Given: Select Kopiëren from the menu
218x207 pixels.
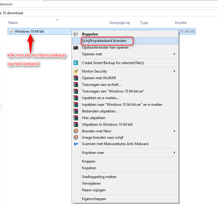Looking at the screenshot, I should coord(125,168).
